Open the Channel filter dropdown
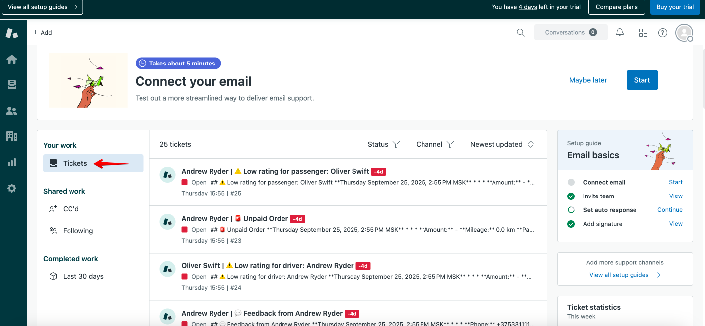Screen dimensions: 705x326 tap(435, 144)
